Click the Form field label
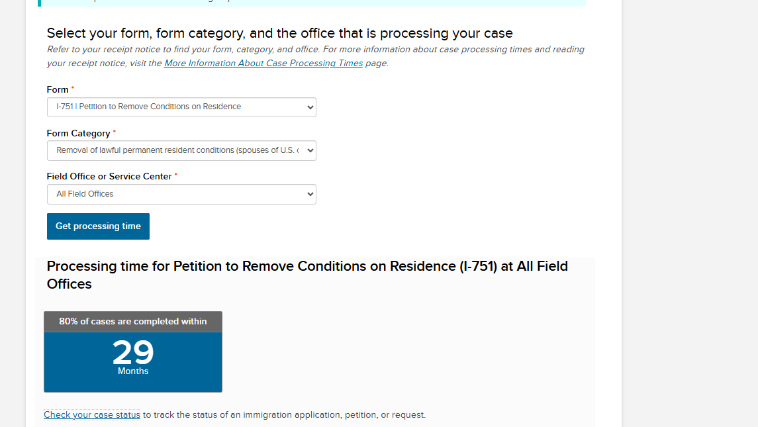The width and height of the screenshot is (758, 427). (x=58, y=89)
